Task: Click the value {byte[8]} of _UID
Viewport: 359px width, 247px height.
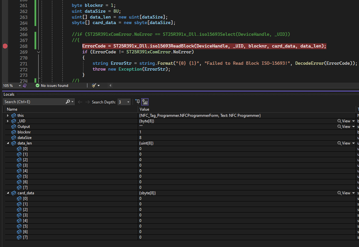Action: 147,121
